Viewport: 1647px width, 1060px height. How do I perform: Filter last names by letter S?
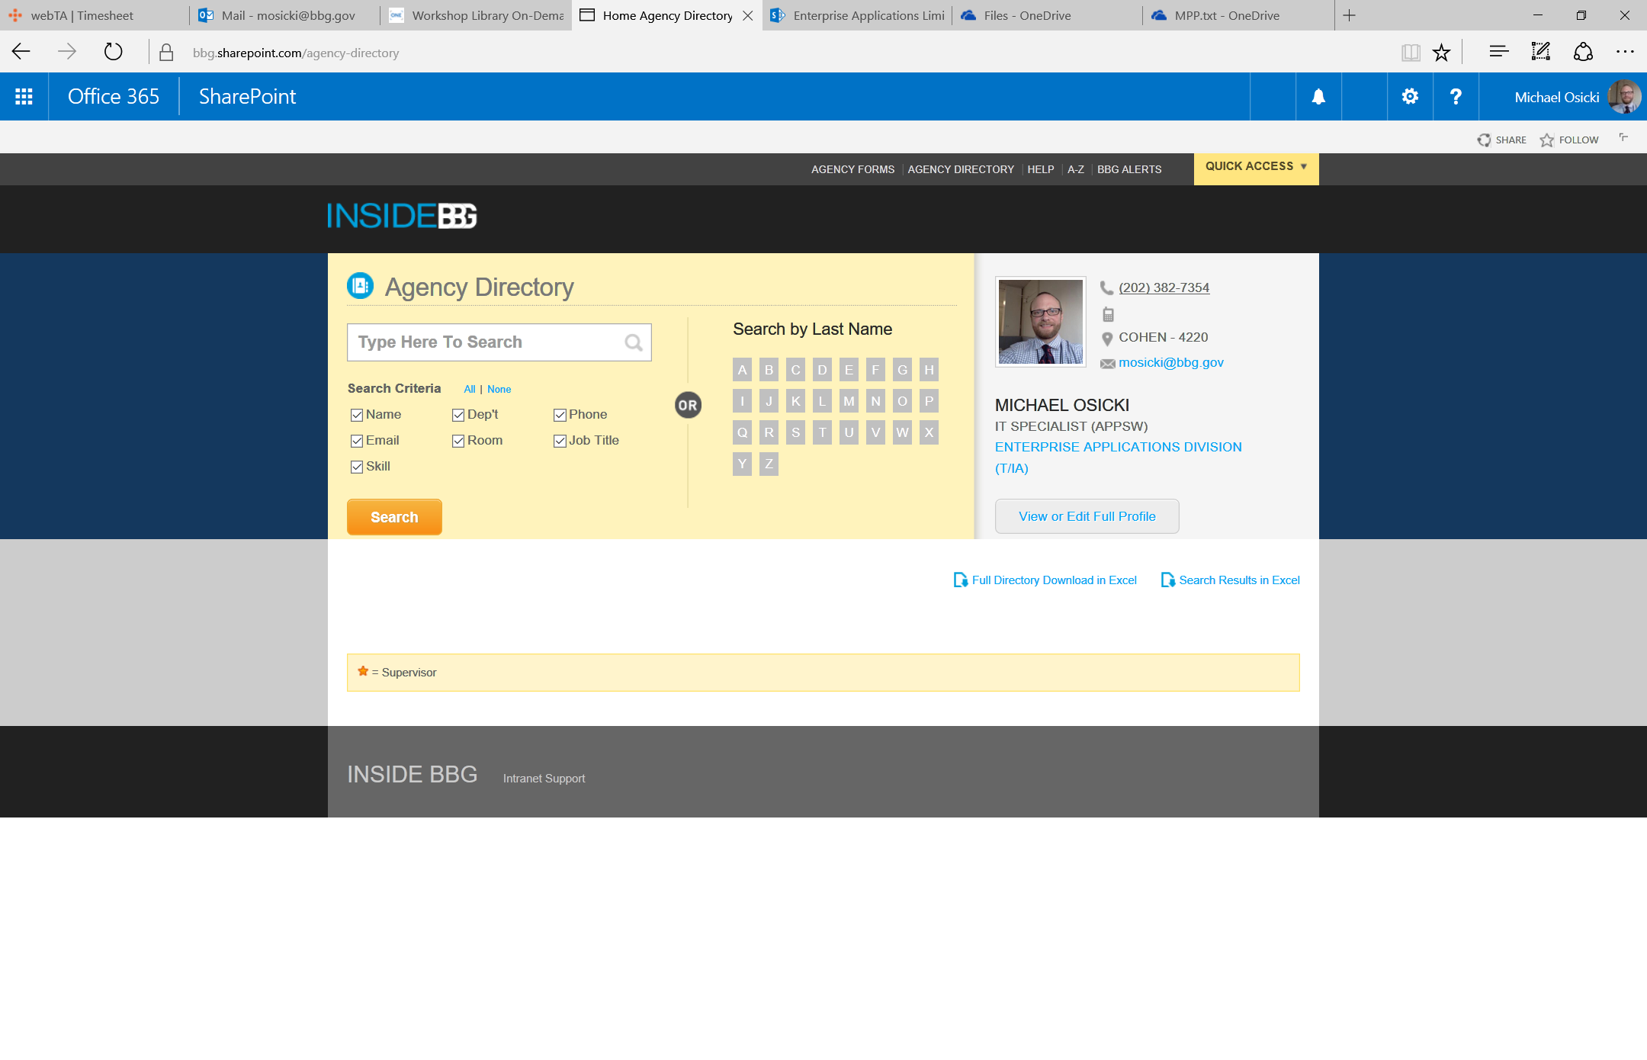795,432
